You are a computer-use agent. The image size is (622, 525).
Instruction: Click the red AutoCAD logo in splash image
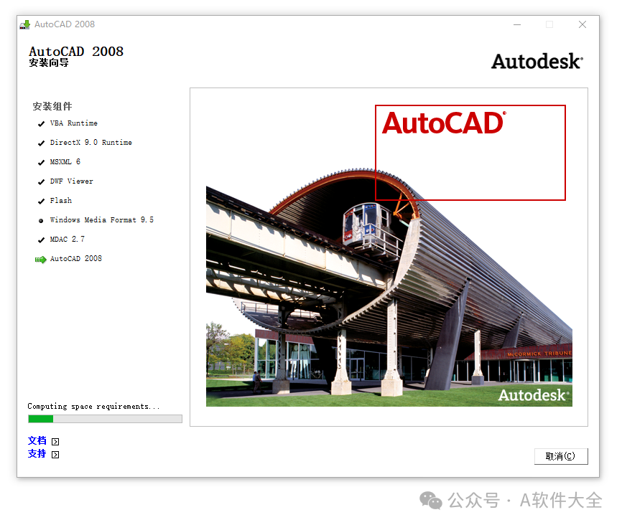444,123
